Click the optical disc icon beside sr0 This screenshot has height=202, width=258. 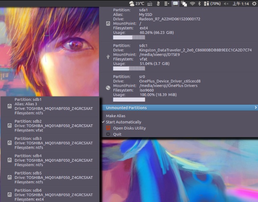point(108,88)
